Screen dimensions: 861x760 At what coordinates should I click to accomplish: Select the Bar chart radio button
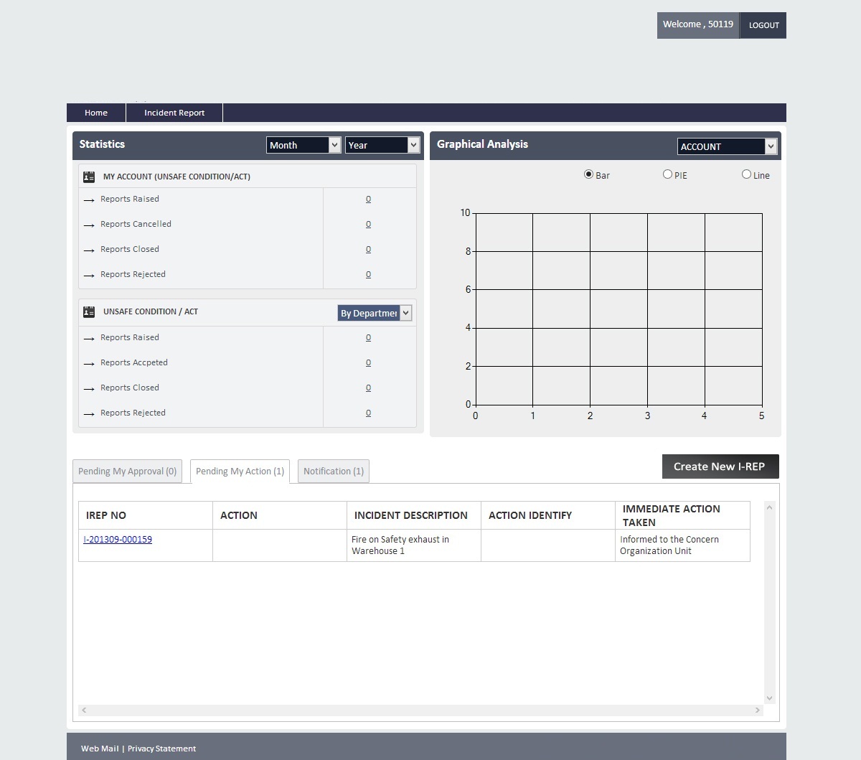pyautogui.click(x=588, y=174)
